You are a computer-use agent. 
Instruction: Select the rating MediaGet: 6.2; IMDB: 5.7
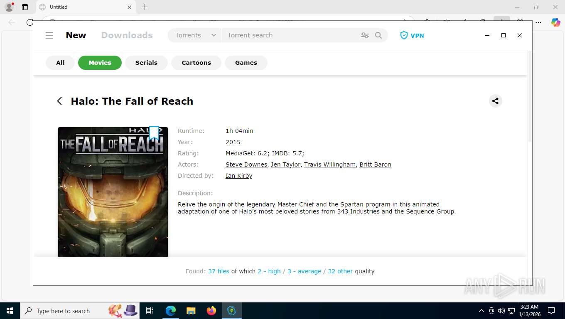pos(265,153)
